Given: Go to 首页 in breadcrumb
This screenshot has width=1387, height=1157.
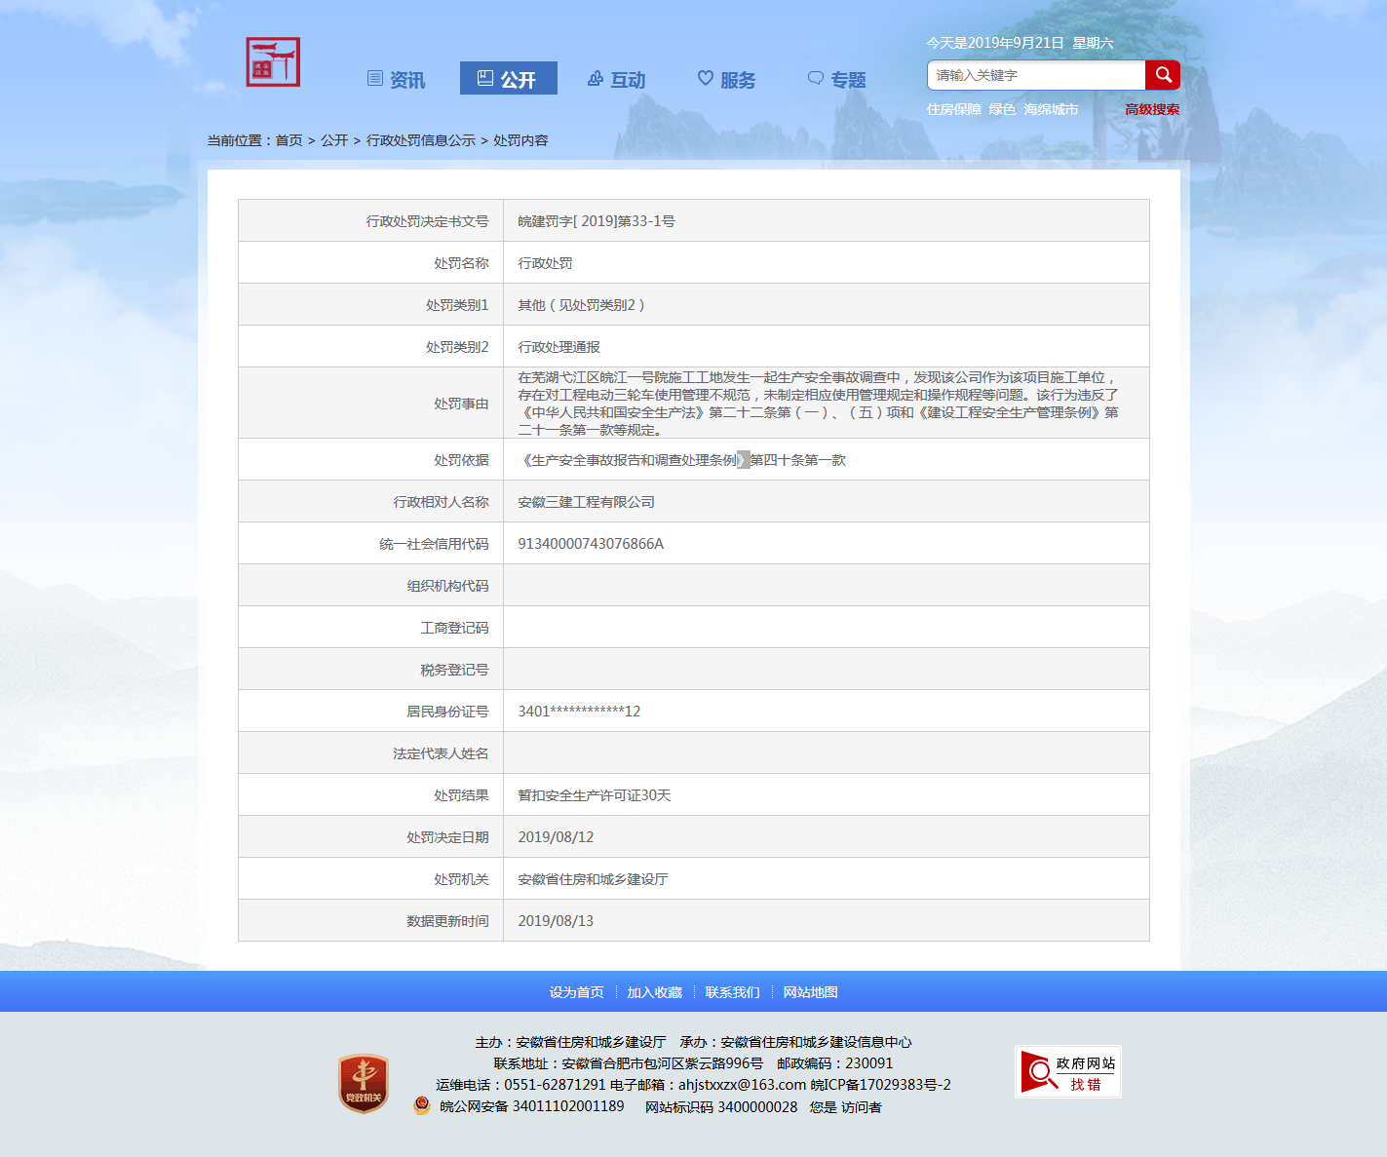Looking at the screenshot, I should pos(289,140).
